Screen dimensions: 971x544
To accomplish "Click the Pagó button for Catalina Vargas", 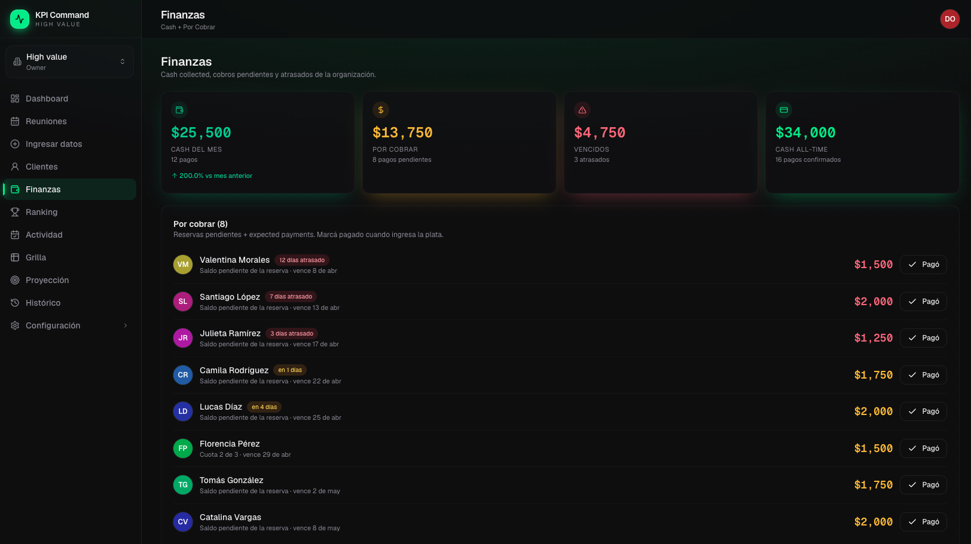I will [x=923, y=522].
